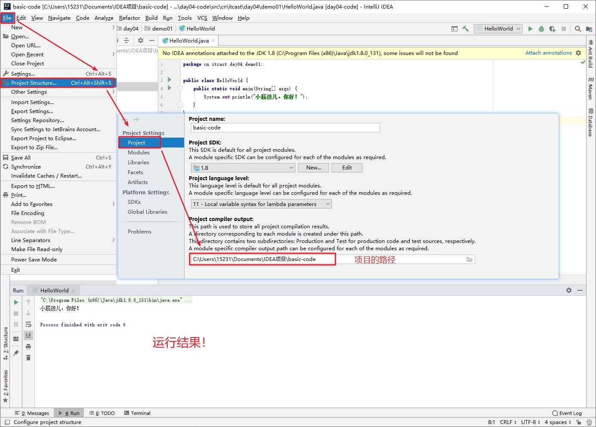Open UTF-8 encoding selector
This screenshot has width=596, height=427.
(531, 422)
